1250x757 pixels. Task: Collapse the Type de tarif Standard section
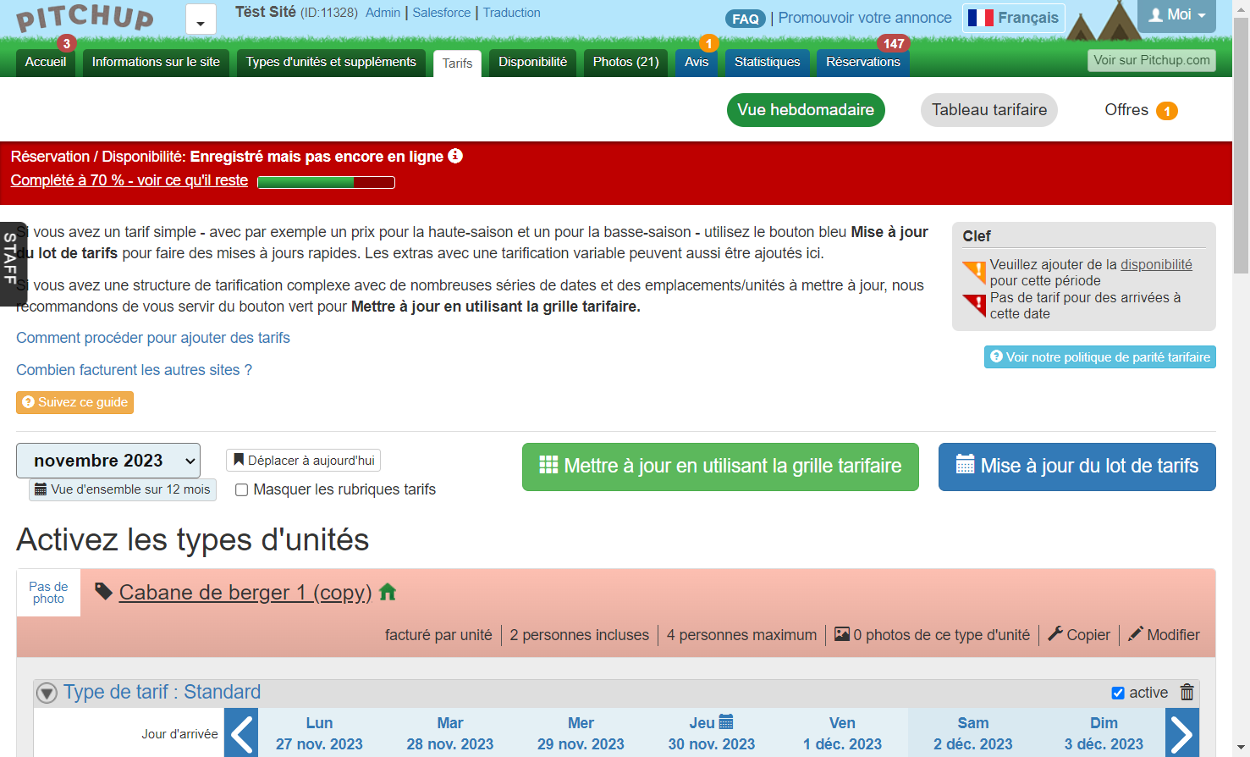click(47, 693)
